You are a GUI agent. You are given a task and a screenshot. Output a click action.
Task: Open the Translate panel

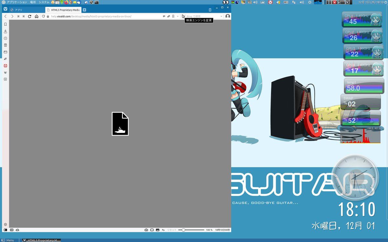5,59
